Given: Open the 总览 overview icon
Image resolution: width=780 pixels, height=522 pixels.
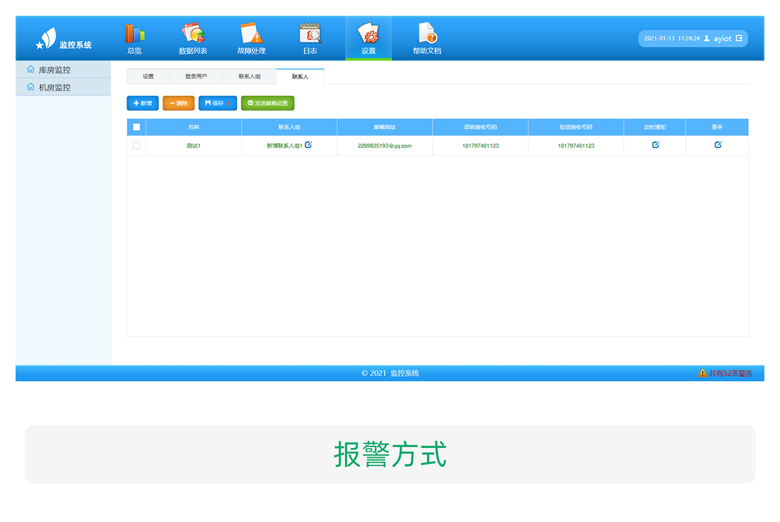Looking at the screenshot, I should click(x=134, y=34).
